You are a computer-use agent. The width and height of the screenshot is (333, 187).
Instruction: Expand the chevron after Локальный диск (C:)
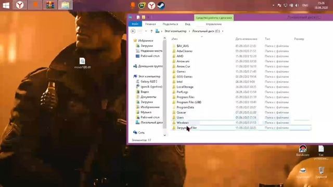click(223, 31)
